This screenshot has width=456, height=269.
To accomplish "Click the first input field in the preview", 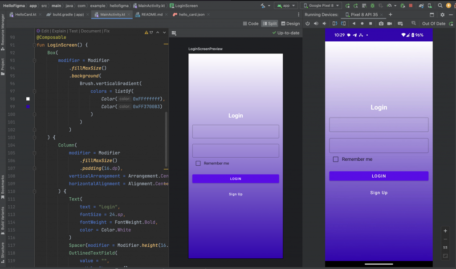I will (236, 131).
